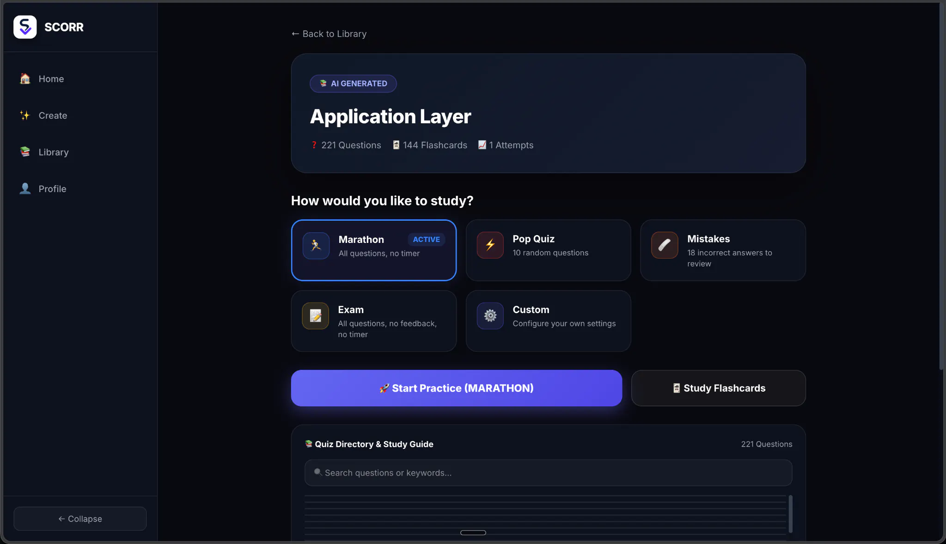946x544 pixels.
Task: Select the Marathon study mode card
Action: point(374,250)
